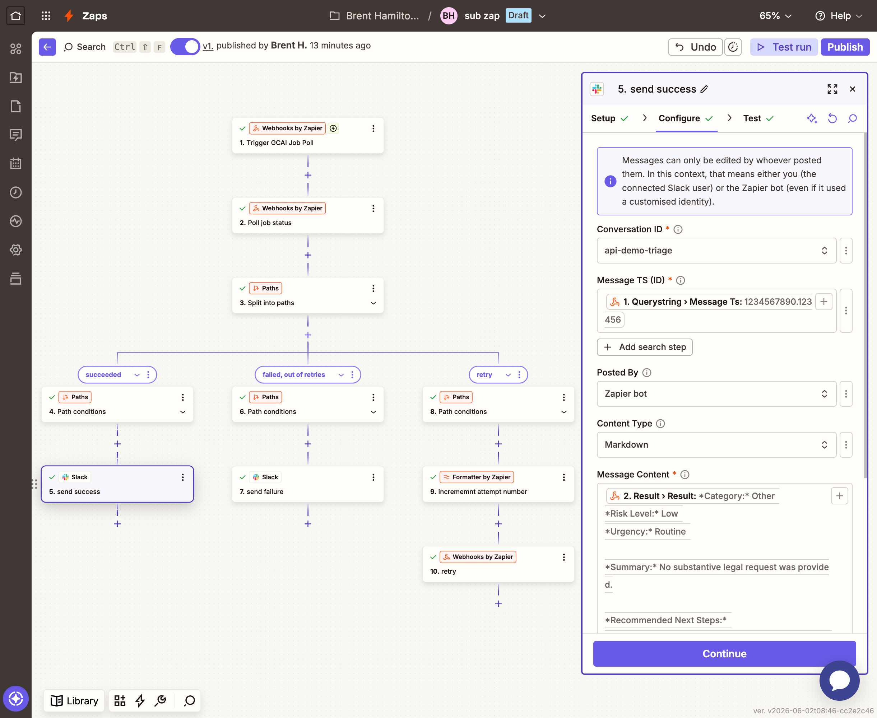This screenshot has height=718, width=877.
Task: Open Posted By info tooltip
Action: point(647,373)
